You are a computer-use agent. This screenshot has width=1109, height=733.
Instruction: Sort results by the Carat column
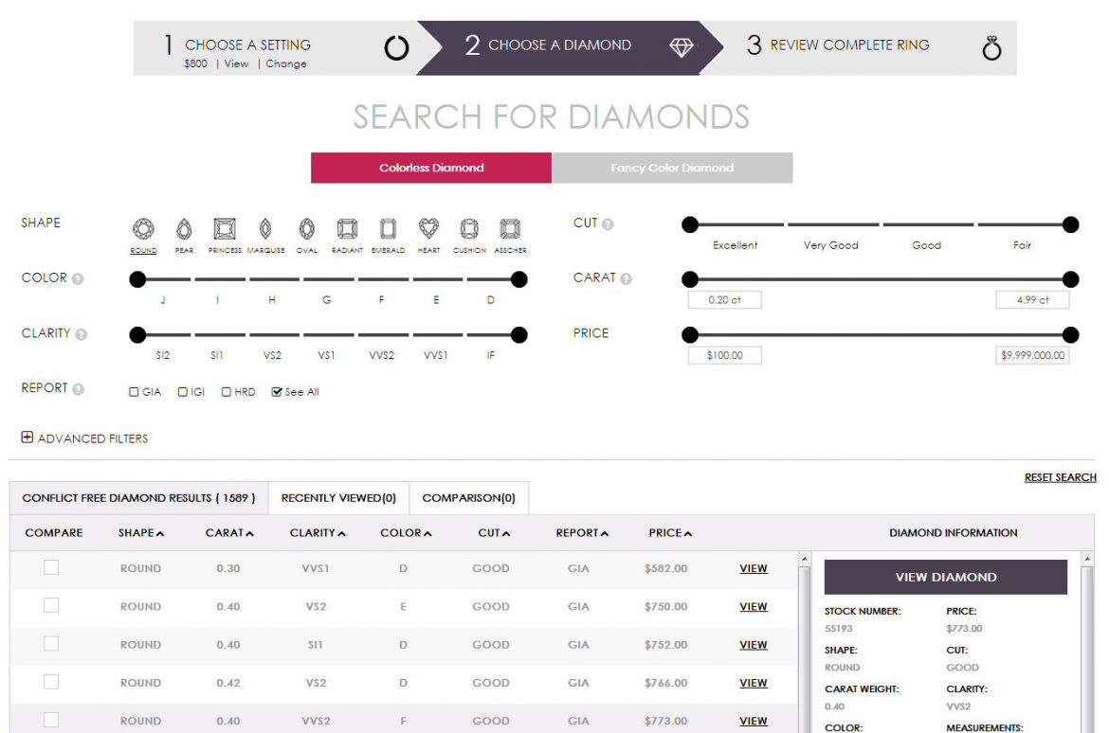227,532
